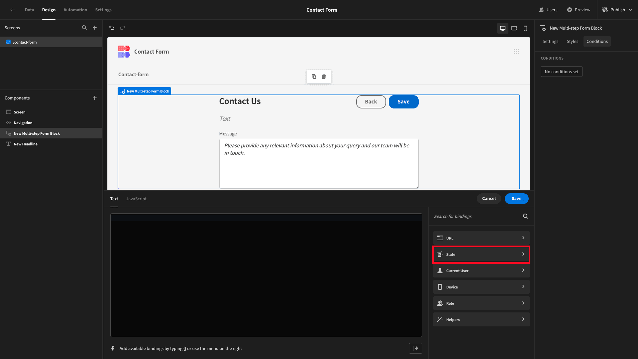Click the redo icon

(x=122, y=28)
